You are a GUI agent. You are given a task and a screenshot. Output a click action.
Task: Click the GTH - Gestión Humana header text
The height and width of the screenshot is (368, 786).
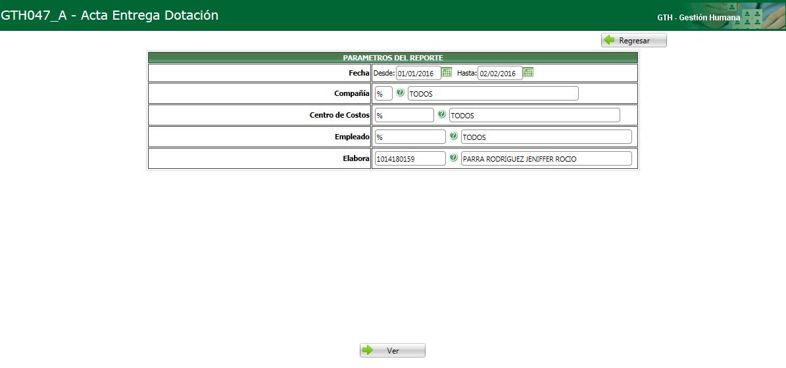[699, 18]
